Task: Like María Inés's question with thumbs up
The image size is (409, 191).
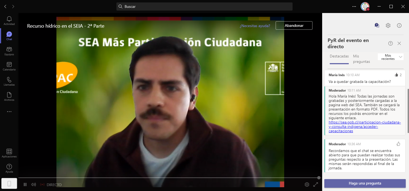Action: [396, 75]
